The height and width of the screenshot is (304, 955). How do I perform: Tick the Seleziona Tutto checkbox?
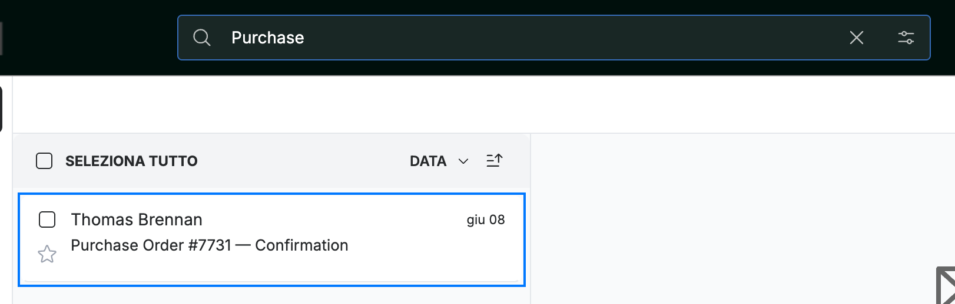pyautogui.click(x=44, y=161)
